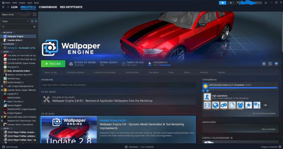283x149 pixels.
Task: Open the notifications bell
Action: coord(231,3)
